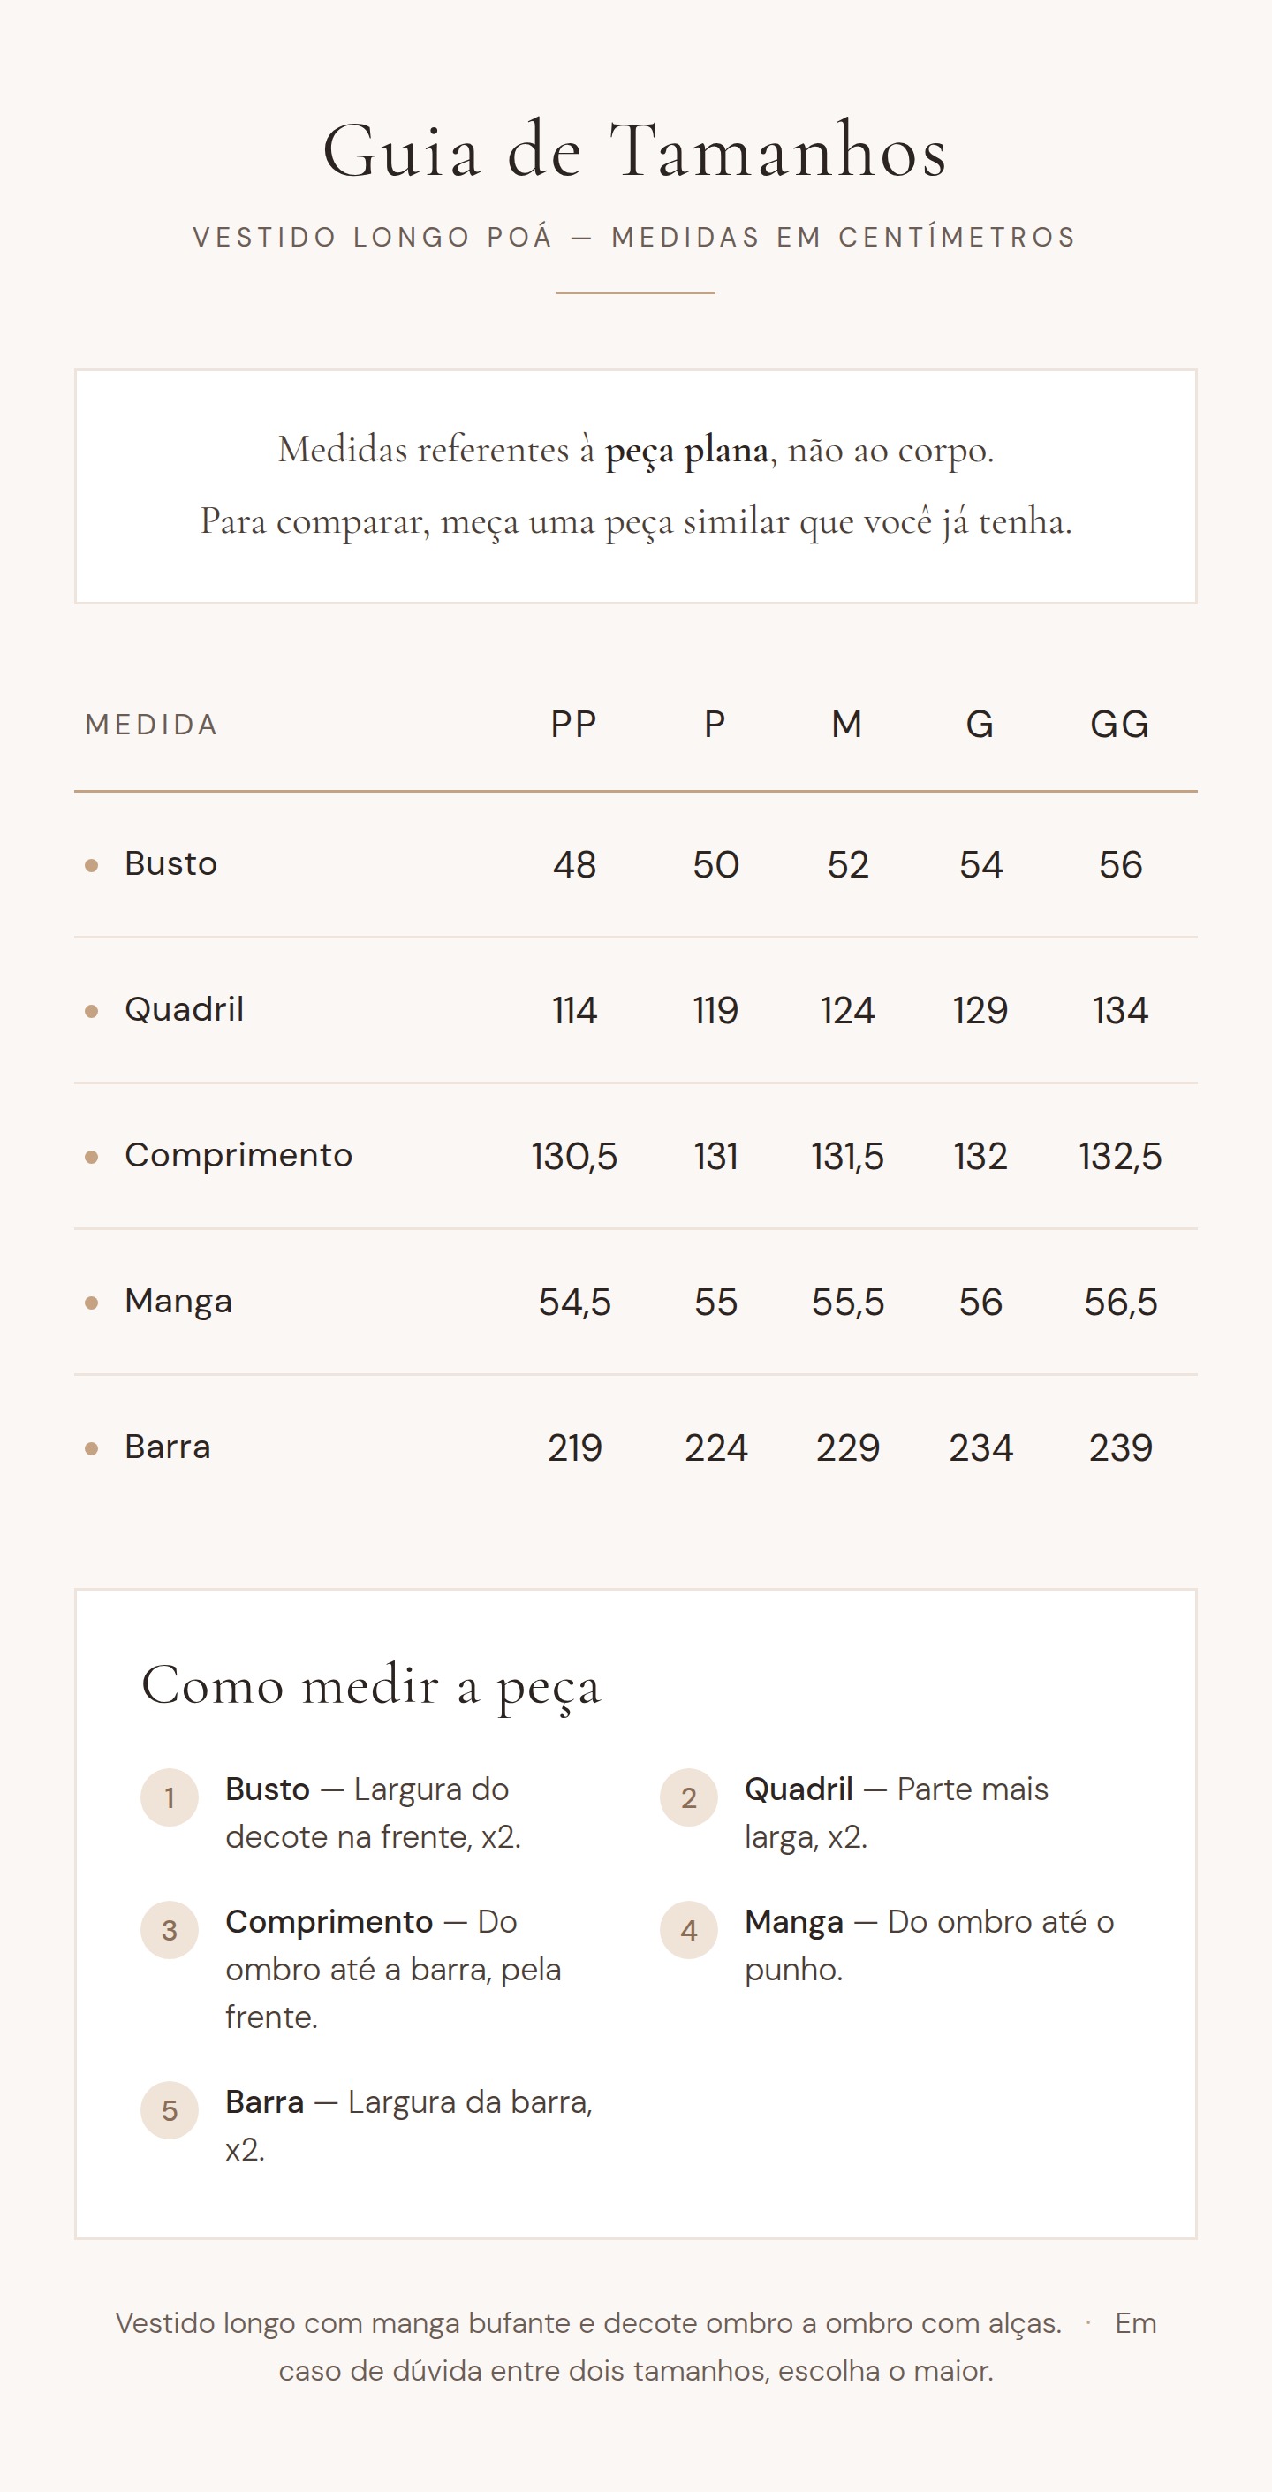1272x2492 pixels.
Task: Click the number 3 circle beside Comprimento instructions
Action: pos(170,1930)
